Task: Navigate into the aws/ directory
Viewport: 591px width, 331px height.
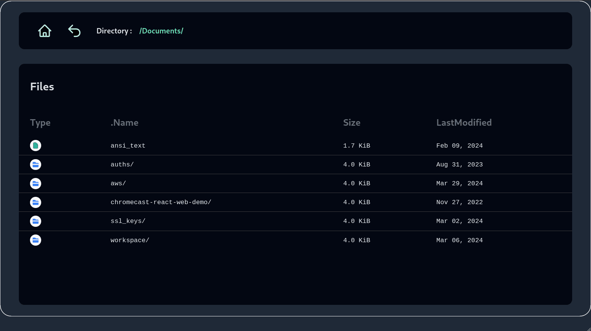Action: point(118,183)
